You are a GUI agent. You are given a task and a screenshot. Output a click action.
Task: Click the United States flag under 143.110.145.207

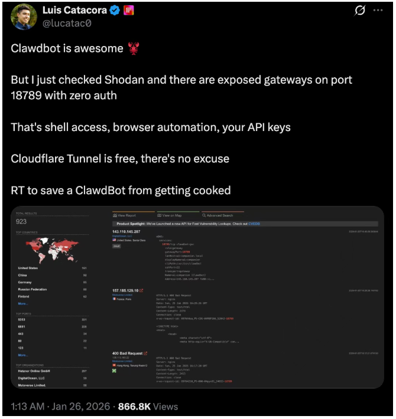coord(115,241)
